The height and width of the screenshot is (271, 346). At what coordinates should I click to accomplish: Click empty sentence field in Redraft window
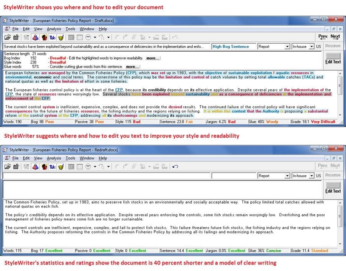107,176
